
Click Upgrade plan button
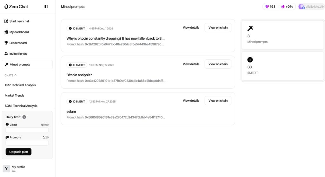pyautogui.click(x=18, y=152)
